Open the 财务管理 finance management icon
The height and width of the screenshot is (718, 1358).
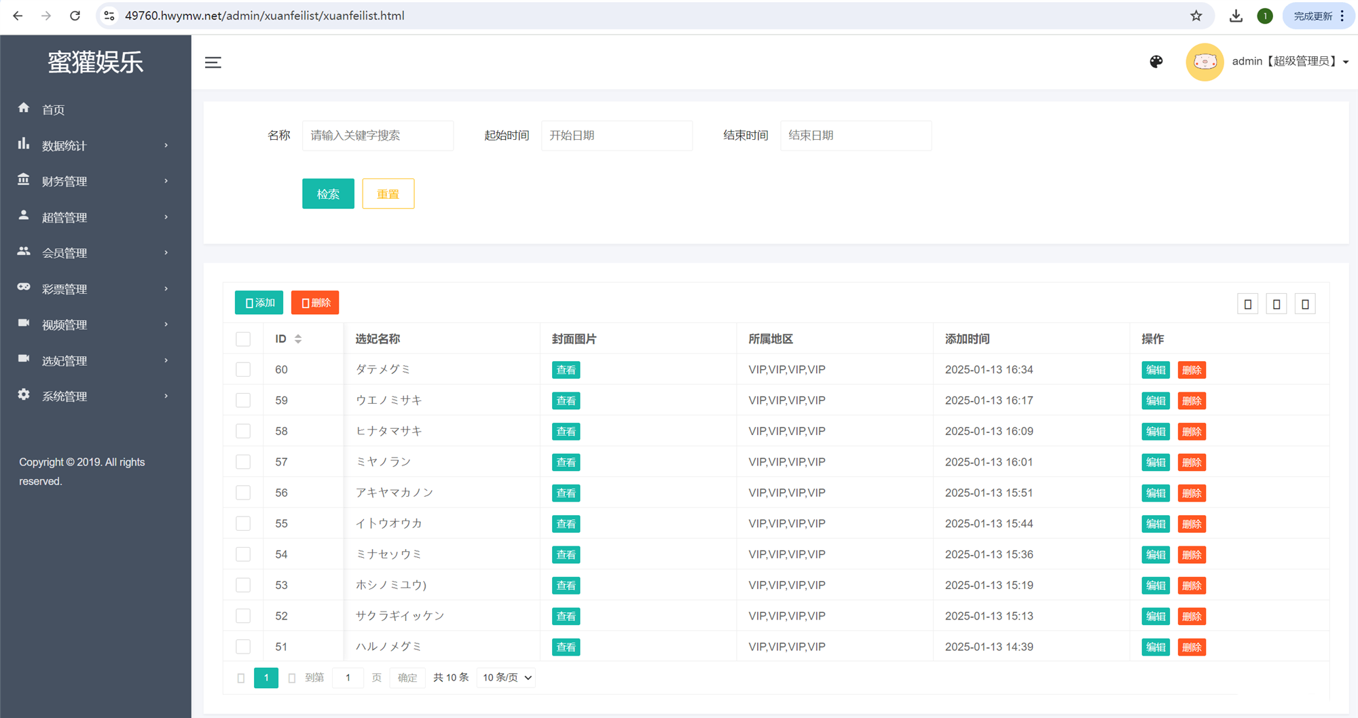tap(24, 181)
